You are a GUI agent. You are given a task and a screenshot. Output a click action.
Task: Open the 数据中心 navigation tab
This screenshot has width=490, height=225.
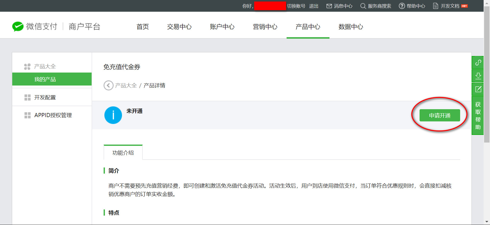[x=351, y=26]
